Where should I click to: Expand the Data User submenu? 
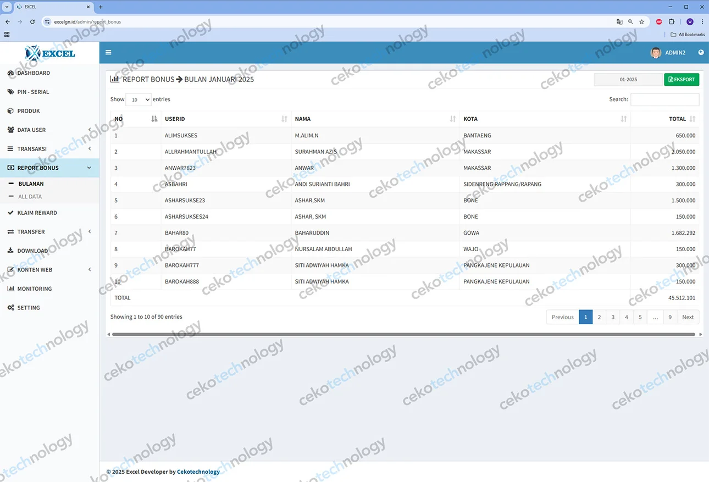click(49, 130)
